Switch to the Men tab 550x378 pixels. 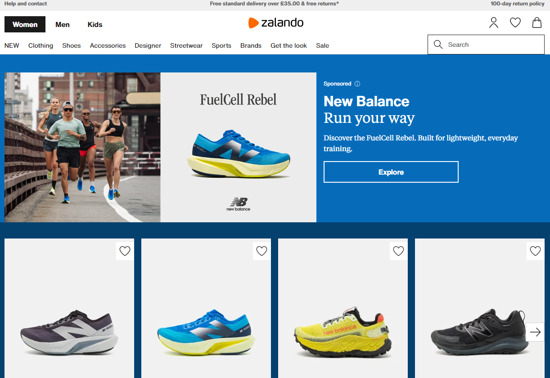[63, 25]
